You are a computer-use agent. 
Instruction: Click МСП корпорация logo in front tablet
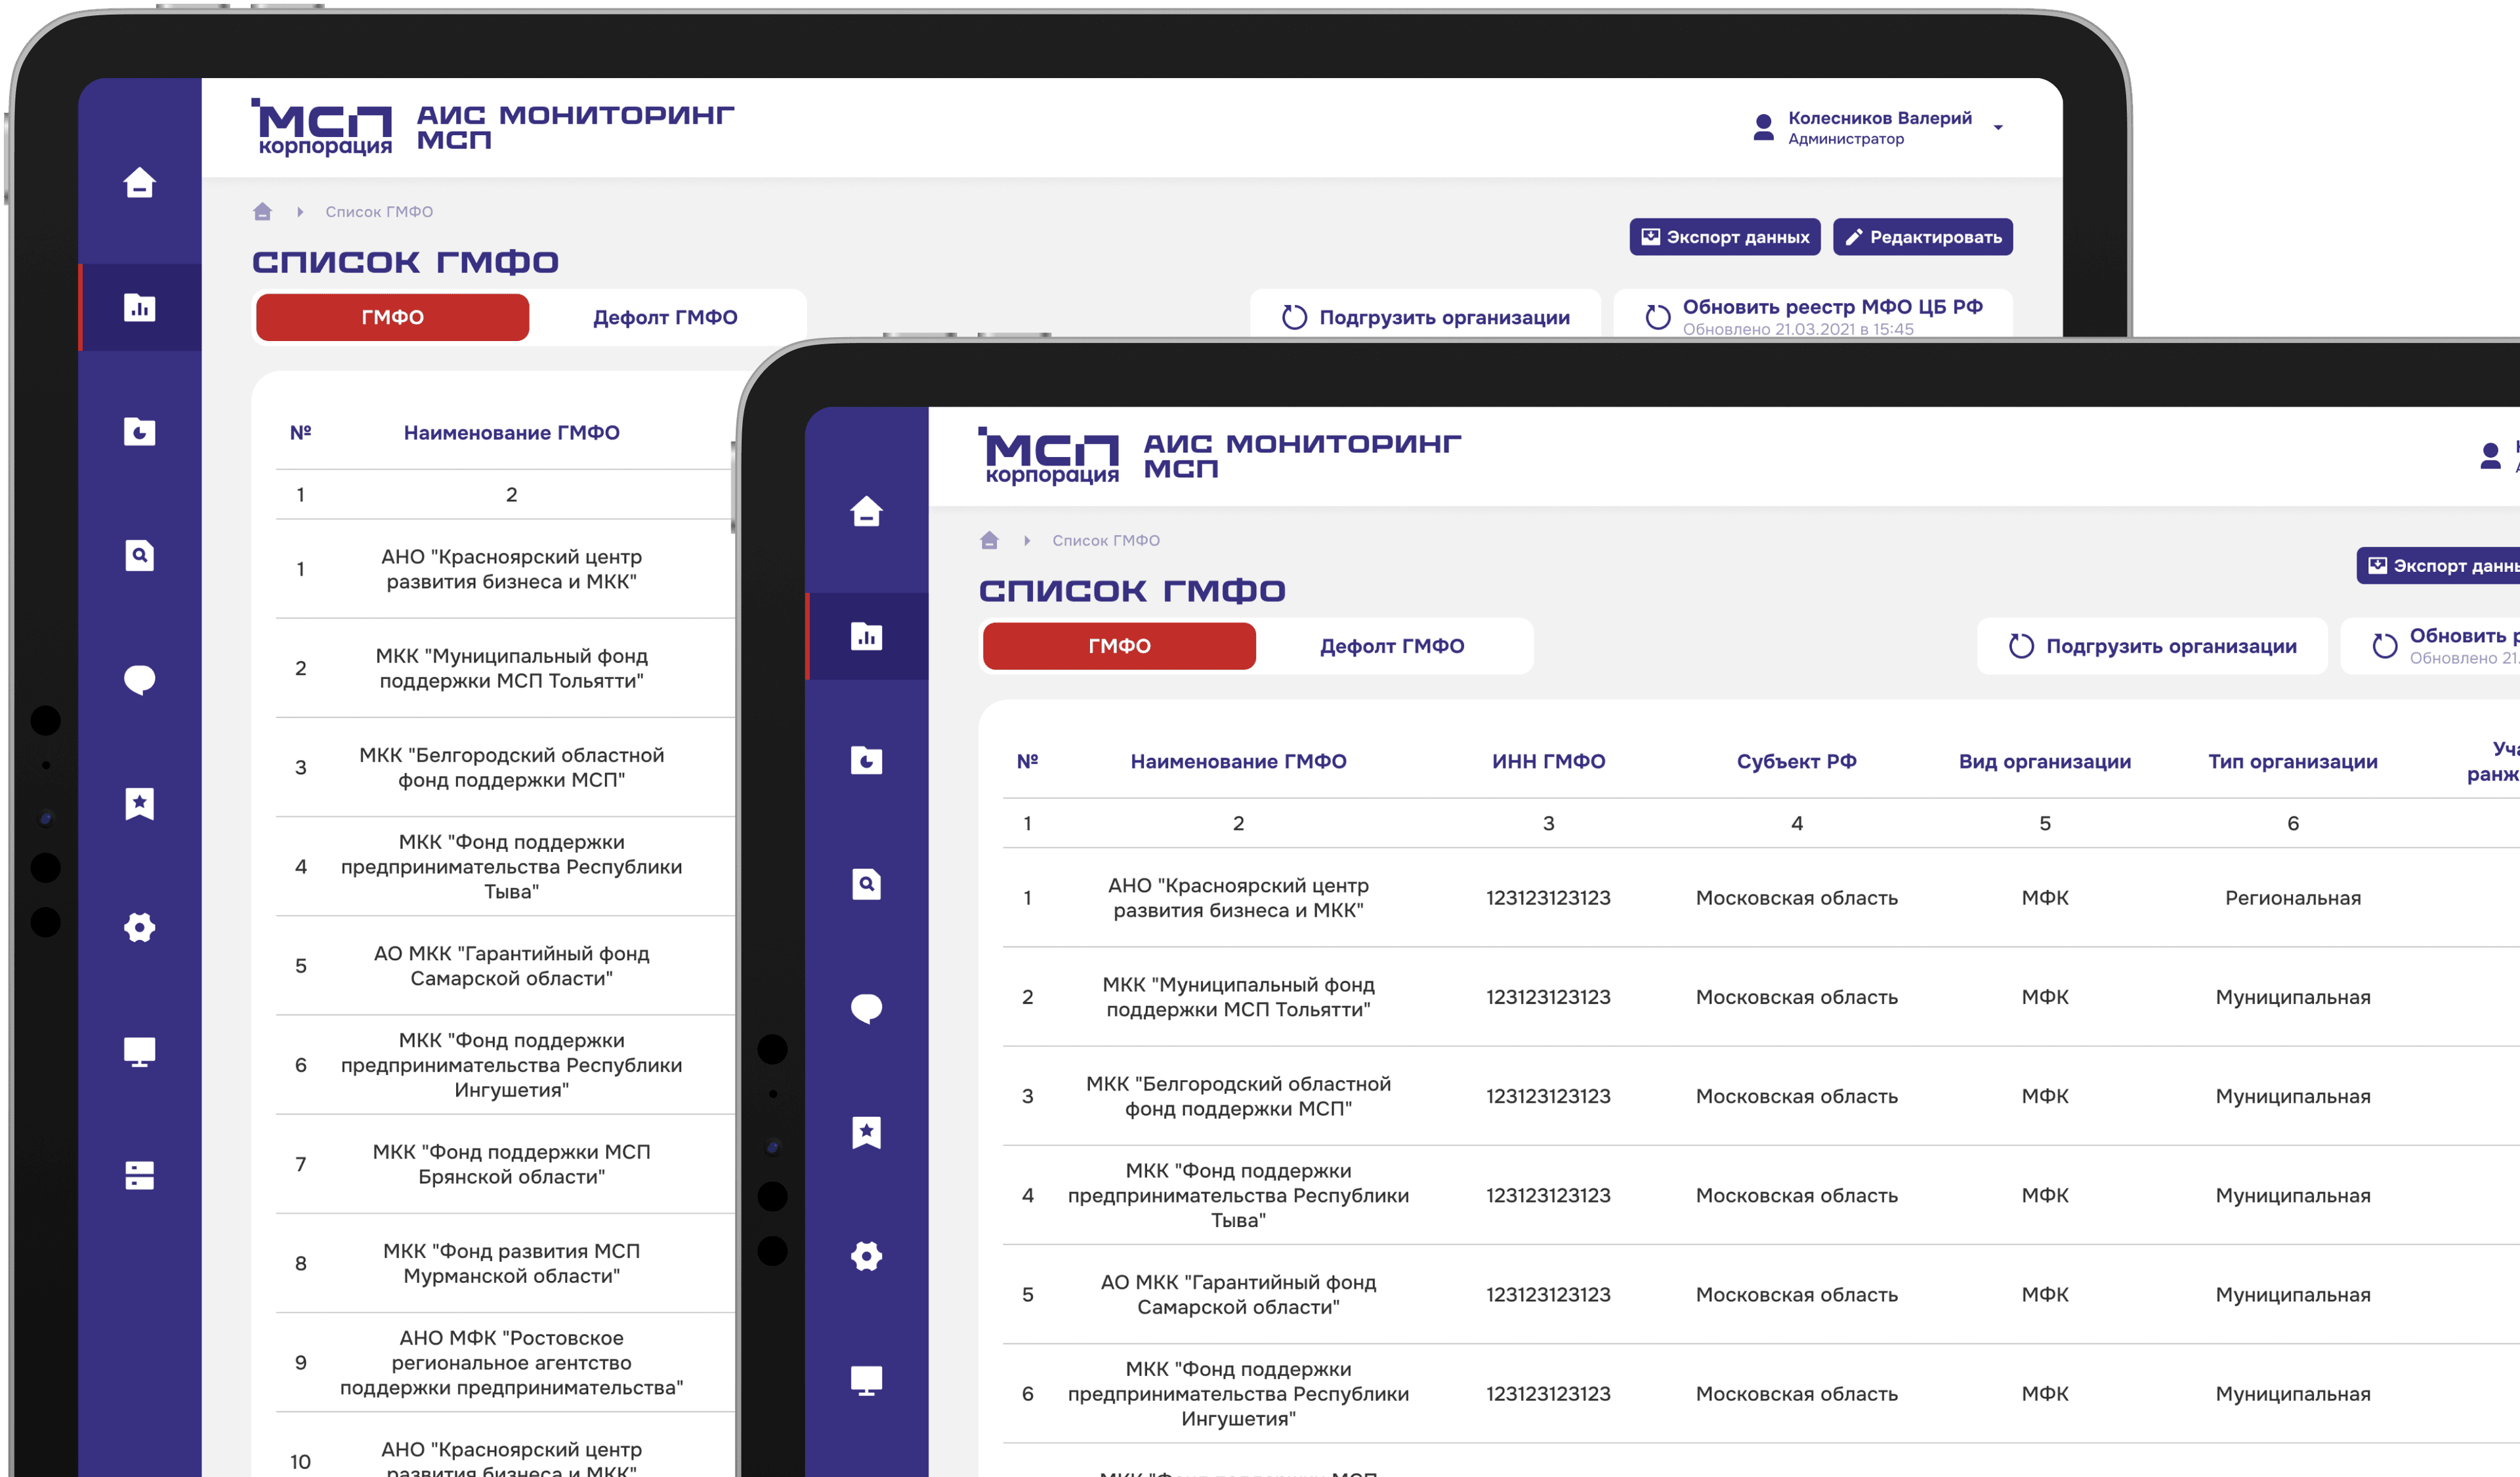pos(1049,456)
